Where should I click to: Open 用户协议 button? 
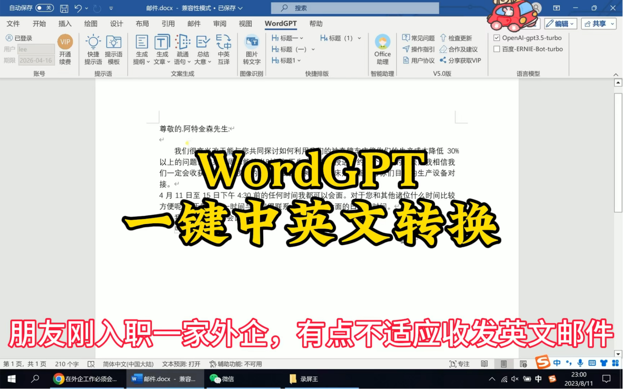click(418, 61)
